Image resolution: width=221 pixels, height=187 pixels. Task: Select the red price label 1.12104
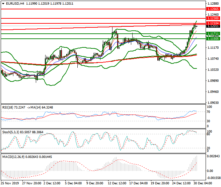[x=213, y=23]
